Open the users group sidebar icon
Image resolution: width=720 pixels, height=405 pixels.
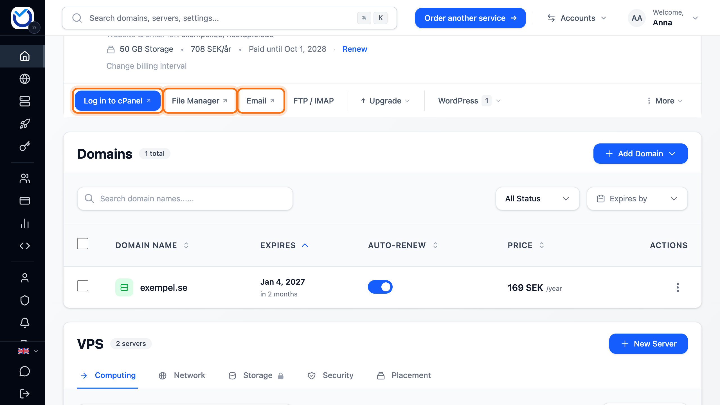(x=25, y=178)
